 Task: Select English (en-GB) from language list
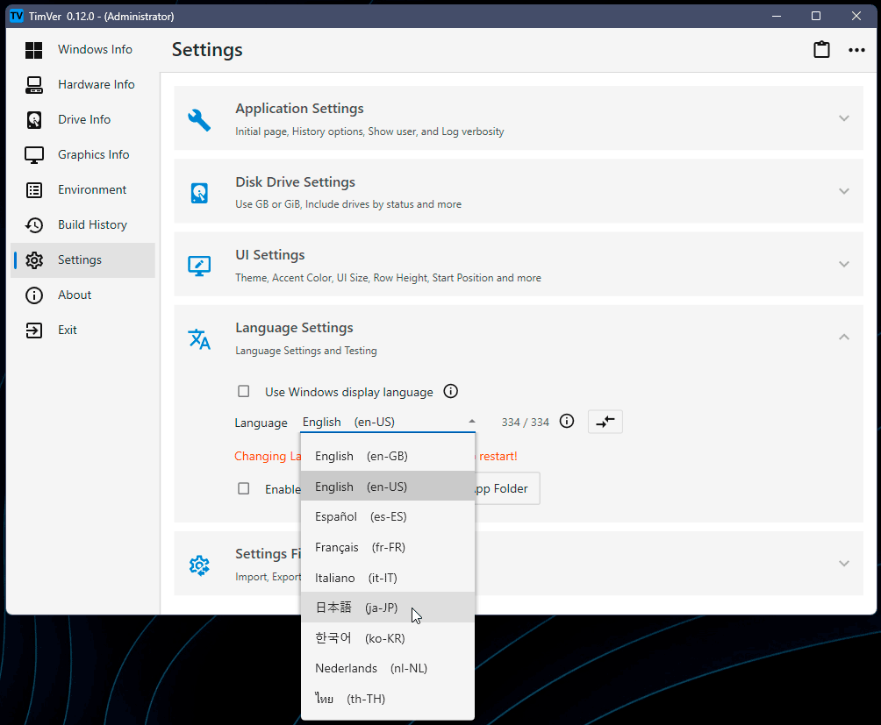click(388, 456)
